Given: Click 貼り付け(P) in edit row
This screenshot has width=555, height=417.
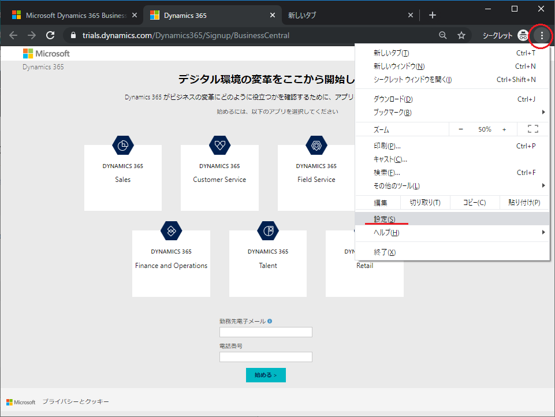Looking at the screenshot, I should pyautogui.click(x=524, y=203).
